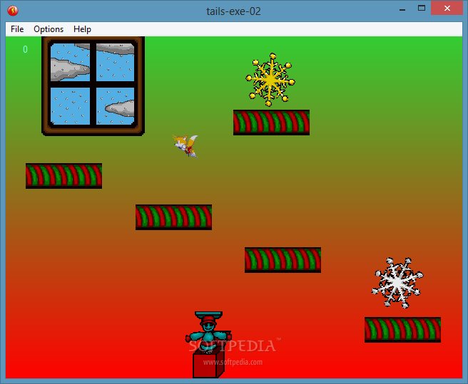Click the candy-striped platform under white snowflake
The image size is (468, 384).
coord(402,329)
